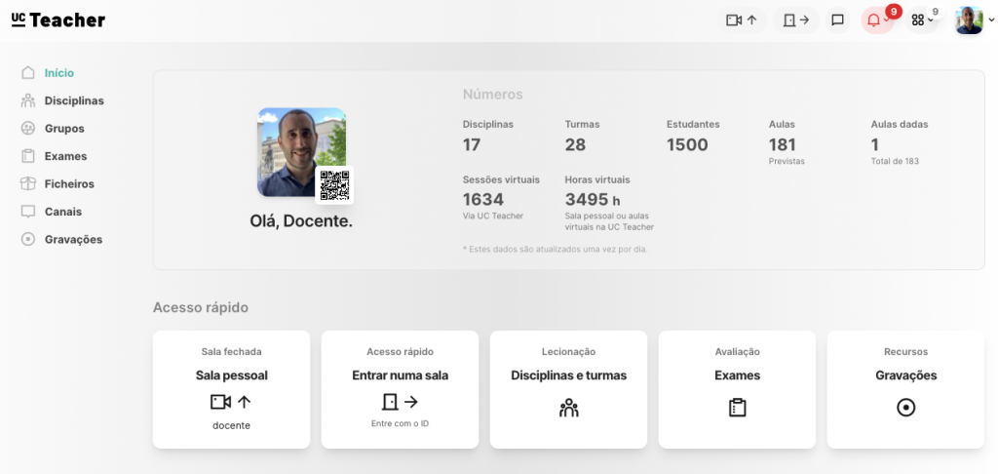Click the Números heading

[492, 95]
